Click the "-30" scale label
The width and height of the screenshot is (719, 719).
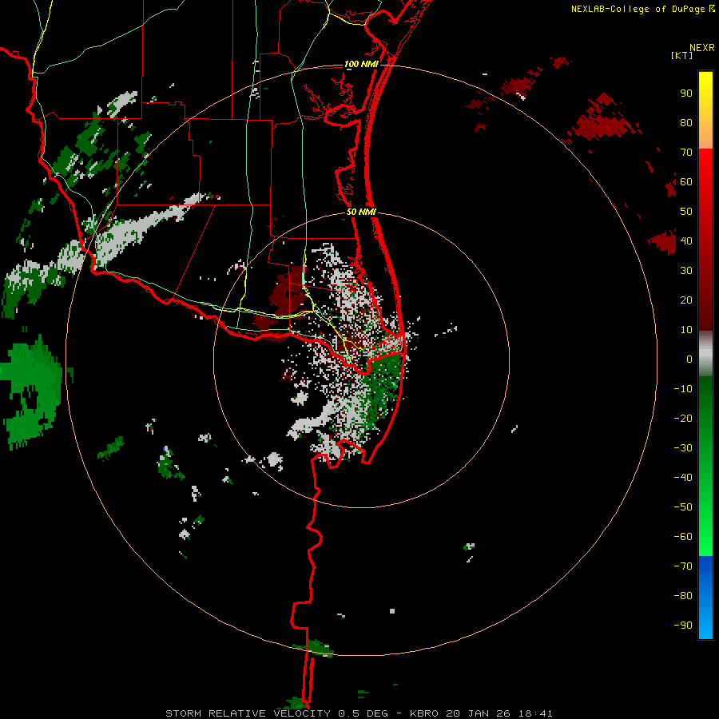click(x=683, y=448)
